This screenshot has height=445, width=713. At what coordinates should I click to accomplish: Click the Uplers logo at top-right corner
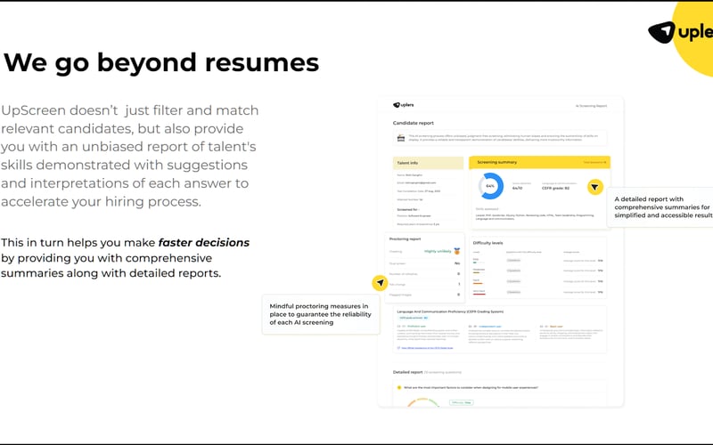pos(680,32)
